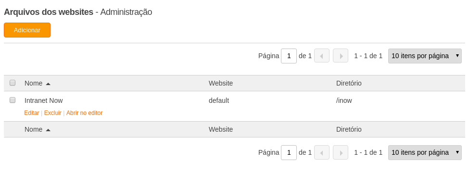Screen dimensions: 469x174
Task: Focus the bottom page number field
Action: (x=289, y=152)
